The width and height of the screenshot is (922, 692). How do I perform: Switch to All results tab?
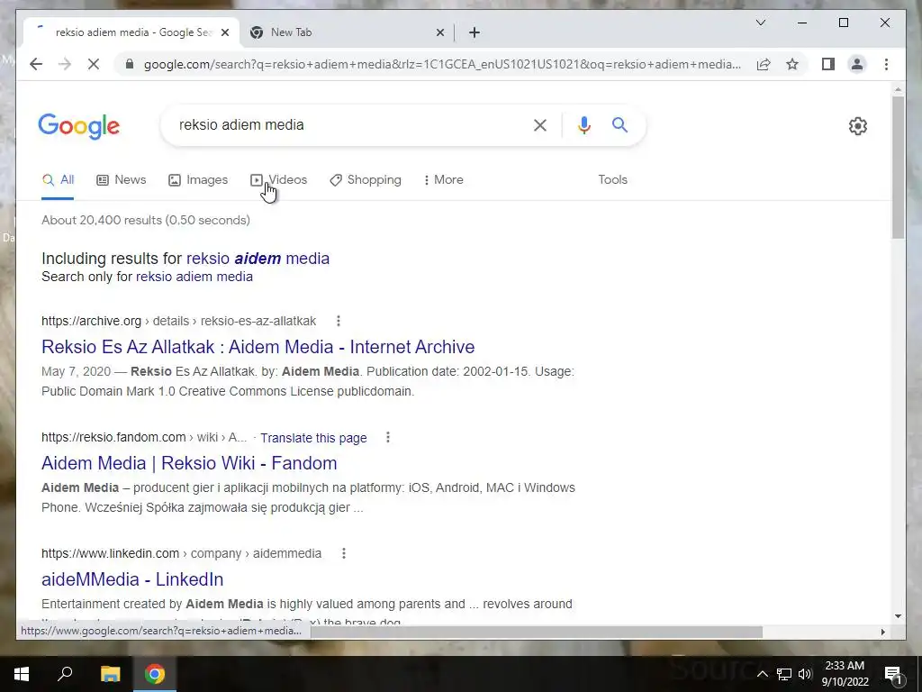tap(59, 179)
